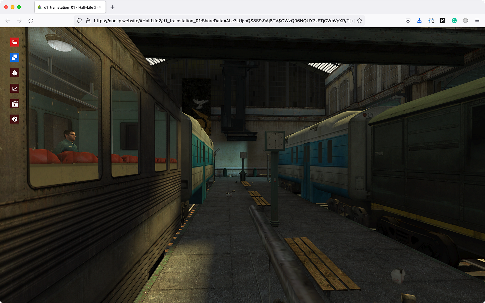Click the station clock in the 3D view
The width and height of the screenshot is (485, 303).
click(x=275, y=140)
